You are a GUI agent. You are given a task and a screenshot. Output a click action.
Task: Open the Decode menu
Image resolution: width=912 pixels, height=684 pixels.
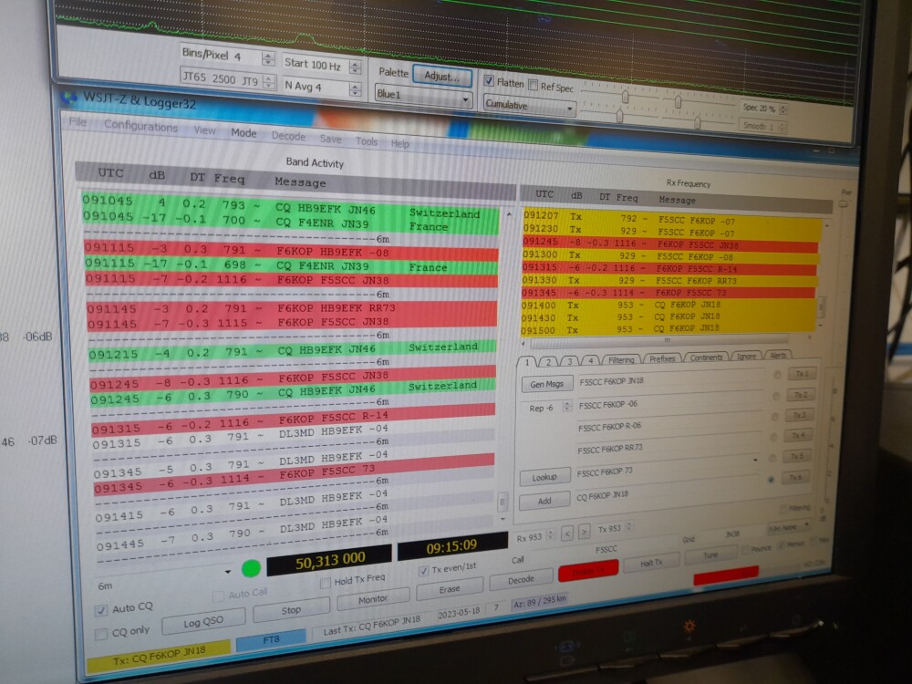click(x=288, y=136)
